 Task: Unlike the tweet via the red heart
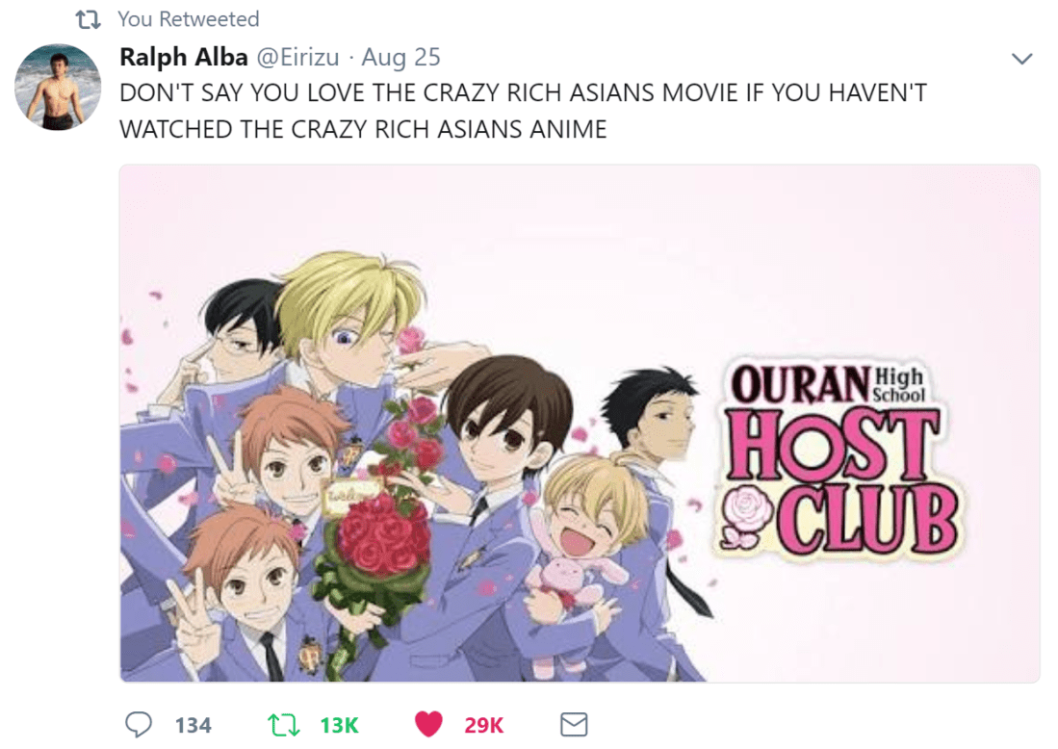(x=428, y=724)
